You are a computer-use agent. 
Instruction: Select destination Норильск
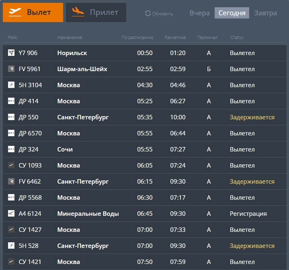pos(72,53)
